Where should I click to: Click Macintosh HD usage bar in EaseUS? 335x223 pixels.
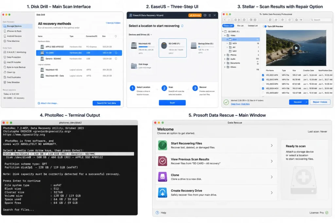pos(146,47)
